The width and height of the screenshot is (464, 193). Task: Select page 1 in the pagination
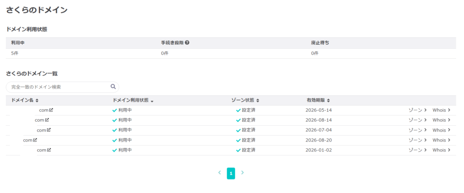coord(231,173)
